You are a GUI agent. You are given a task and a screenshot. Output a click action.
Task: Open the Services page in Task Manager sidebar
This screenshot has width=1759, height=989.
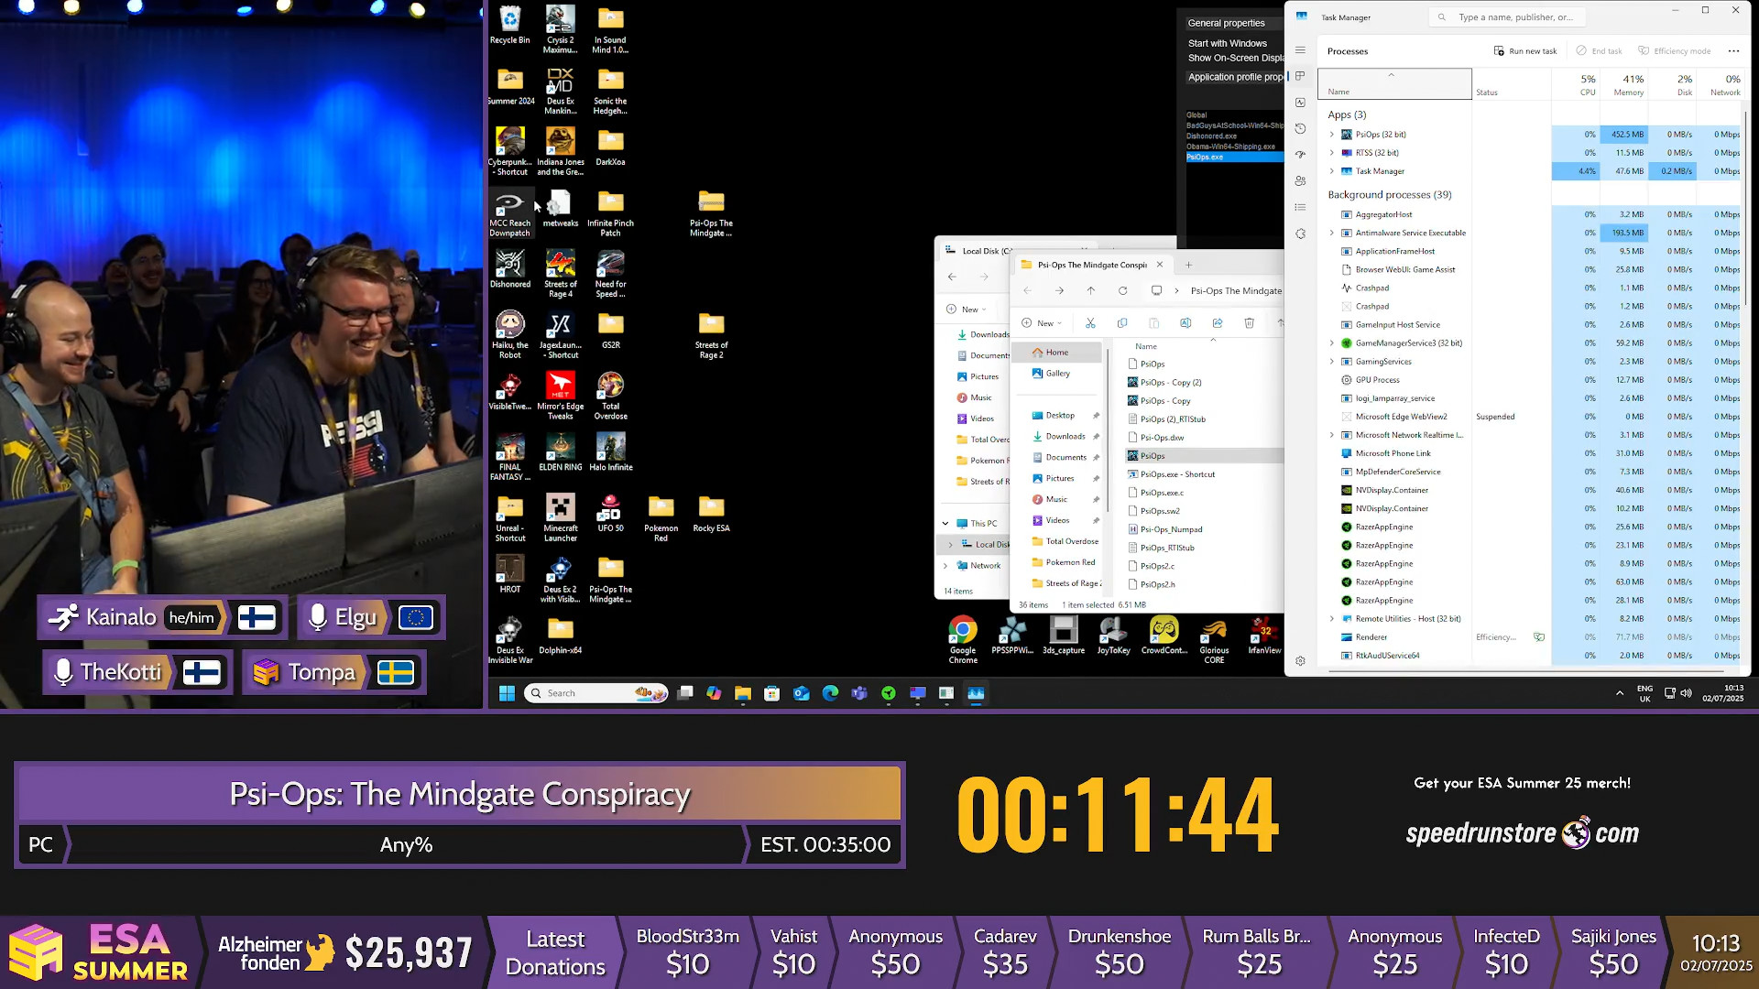pos(1300,234)
